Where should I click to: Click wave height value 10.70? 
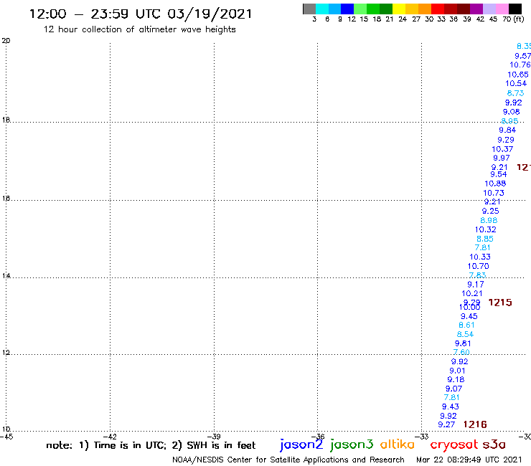point(478,266)
